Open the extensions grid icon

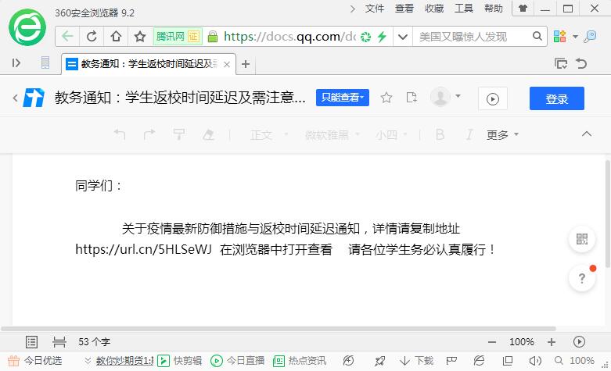point(559,36)
